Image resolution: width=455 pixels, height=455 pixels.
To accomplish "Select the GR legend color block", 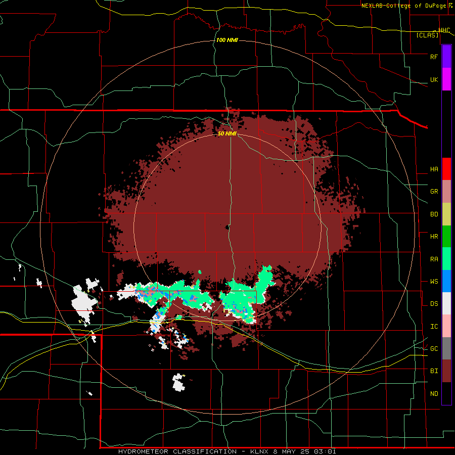I will point(446,192).
